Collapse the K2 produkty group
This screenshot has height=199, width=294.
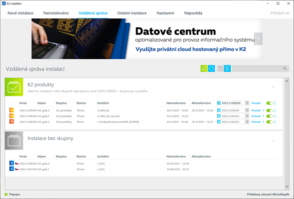point(273,87)
